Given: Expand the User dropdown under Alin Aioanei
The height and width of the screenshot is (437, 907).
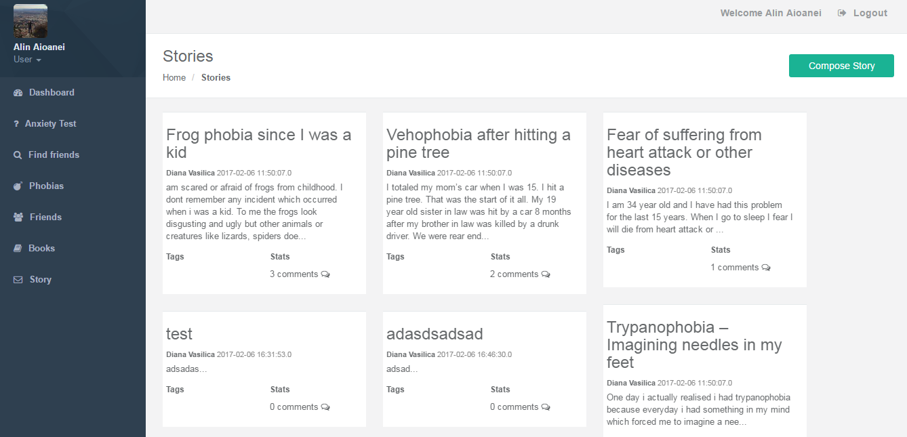Looking at the screenshot, I should point(28,60).
